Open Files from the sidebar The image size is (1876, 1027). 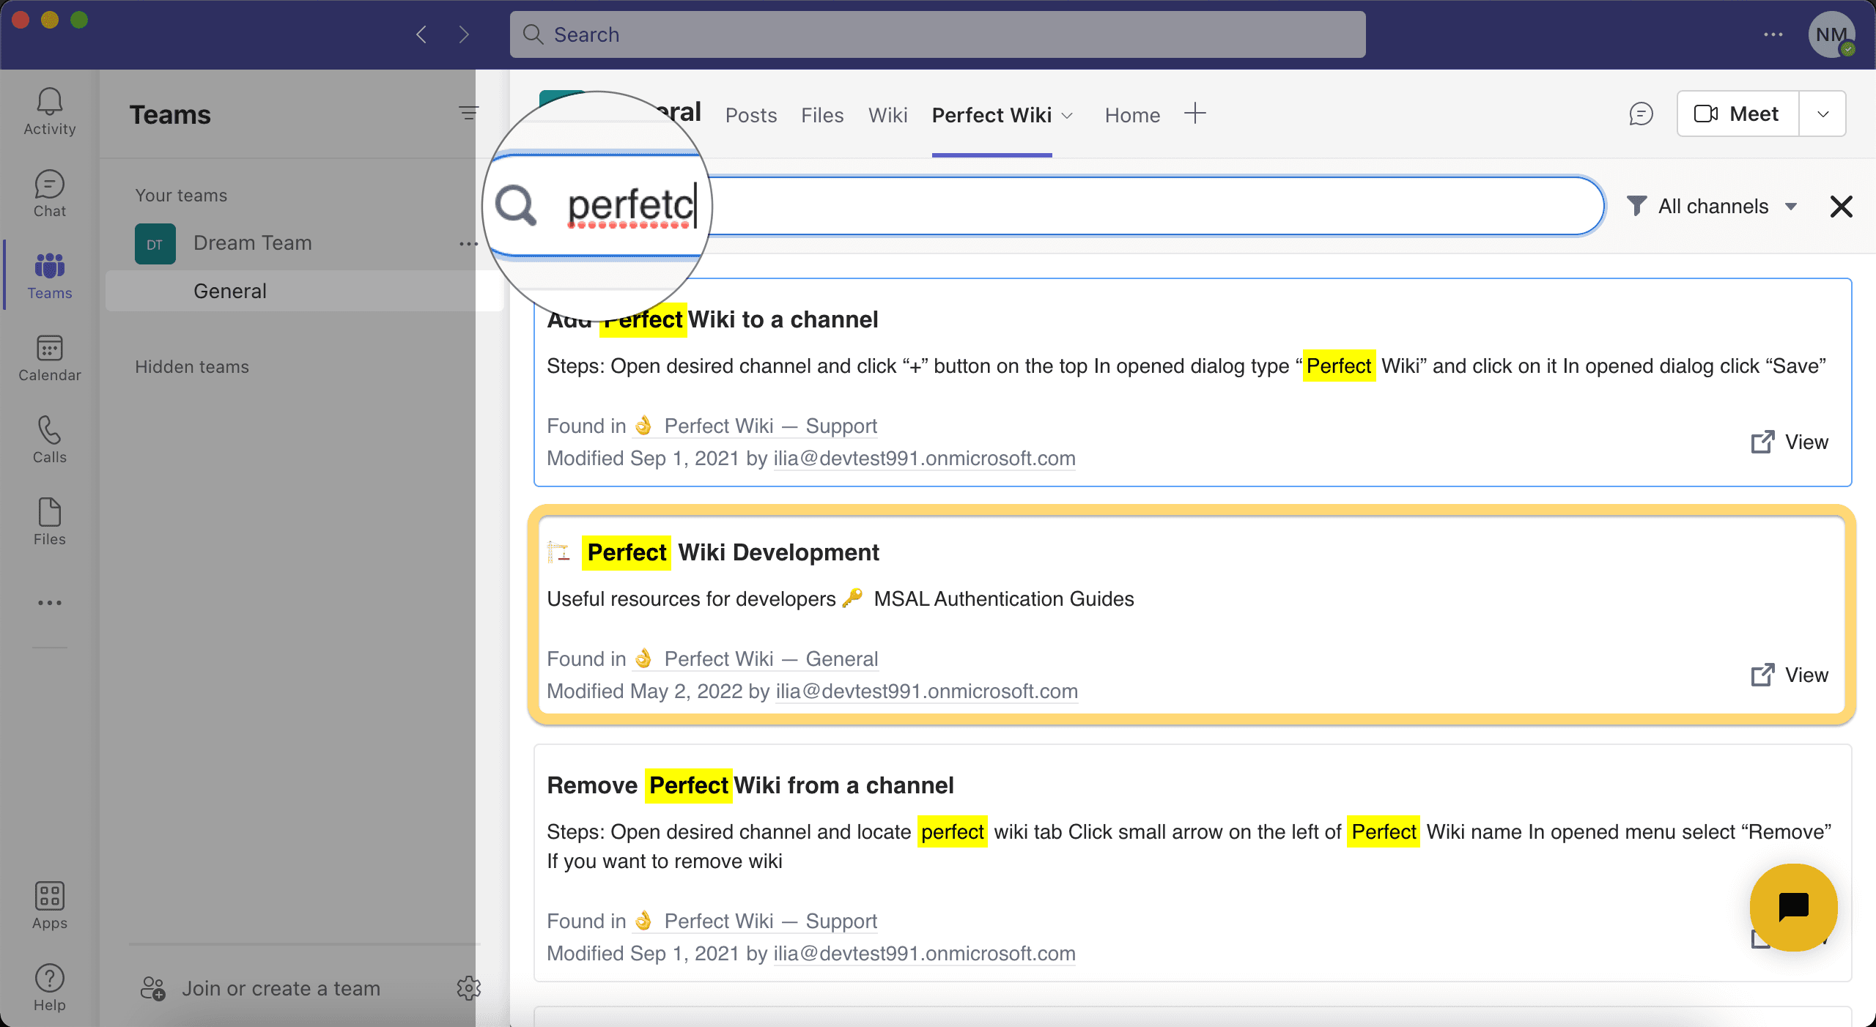pos(48,522)
